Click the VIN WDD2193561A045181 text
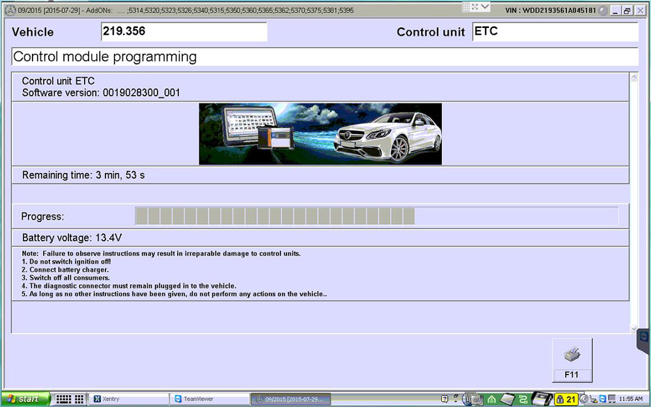Screen dimensions: 651x407 (x=551, y=10)
